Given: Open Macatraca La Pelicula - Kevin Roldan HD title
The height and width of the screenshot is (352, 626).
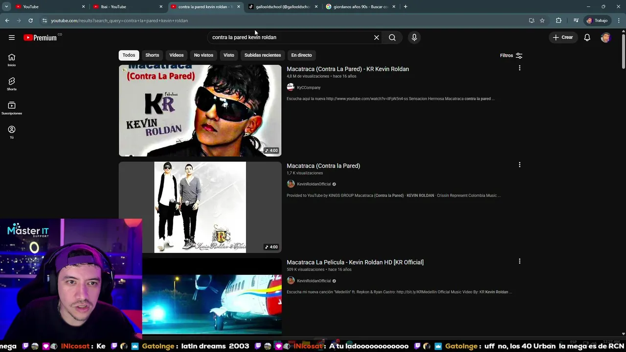Looking at the screenshot, I should [x=355, y=262].
